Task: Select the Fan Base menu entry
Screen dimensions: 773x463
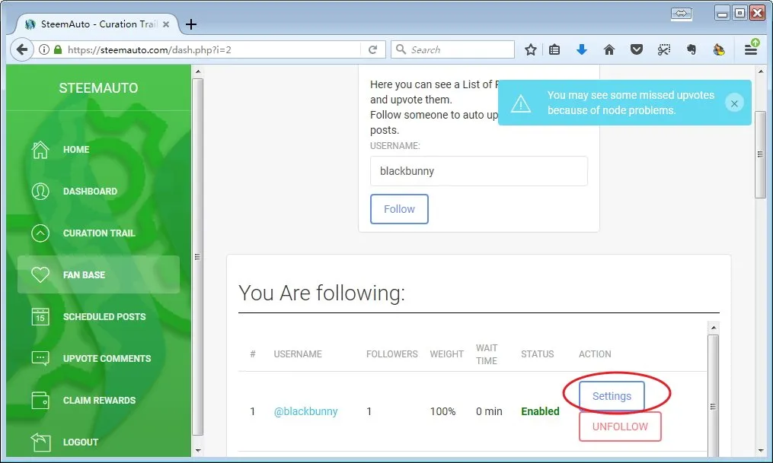Action: click(x=98, y=274)
